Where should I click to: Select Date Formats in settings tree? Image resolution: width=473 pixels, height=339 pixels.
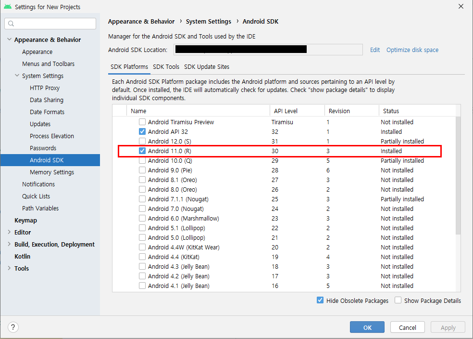point(47,112)
